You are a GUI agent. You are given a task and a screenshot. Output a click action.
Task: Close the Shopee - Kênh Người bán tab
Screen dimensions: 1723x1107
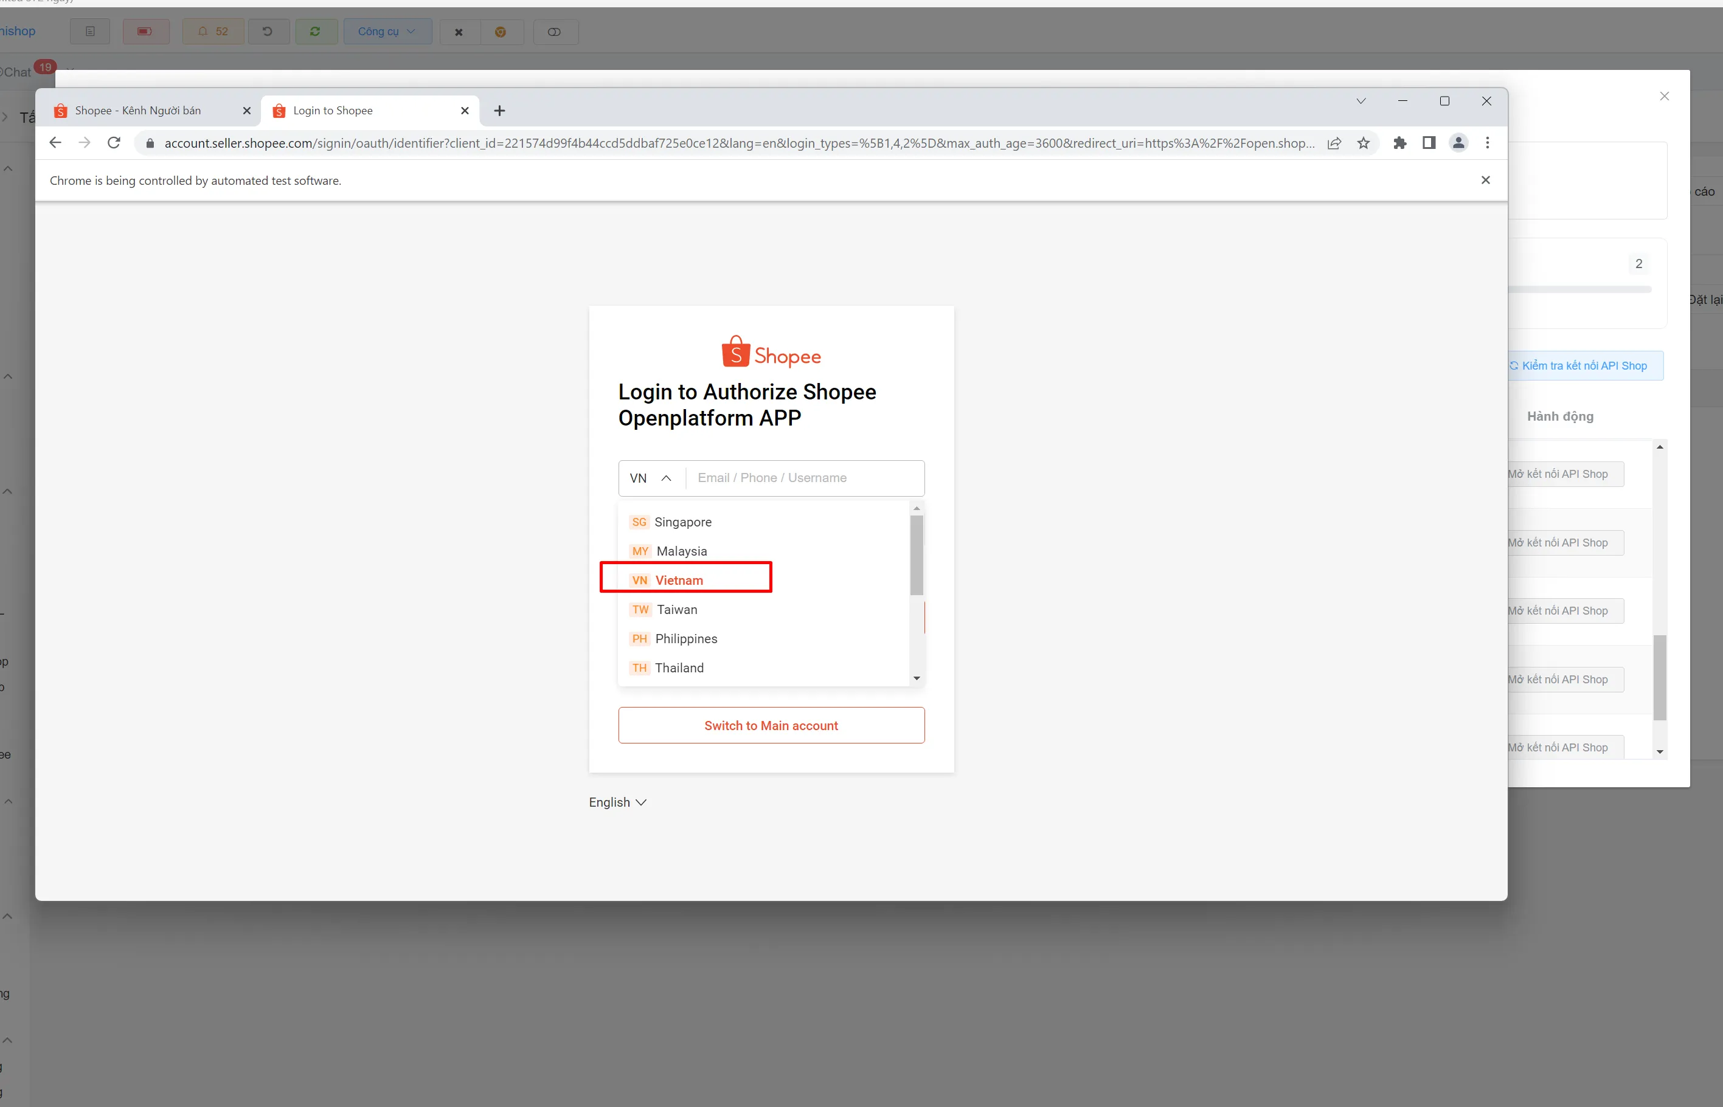[247, 111]
